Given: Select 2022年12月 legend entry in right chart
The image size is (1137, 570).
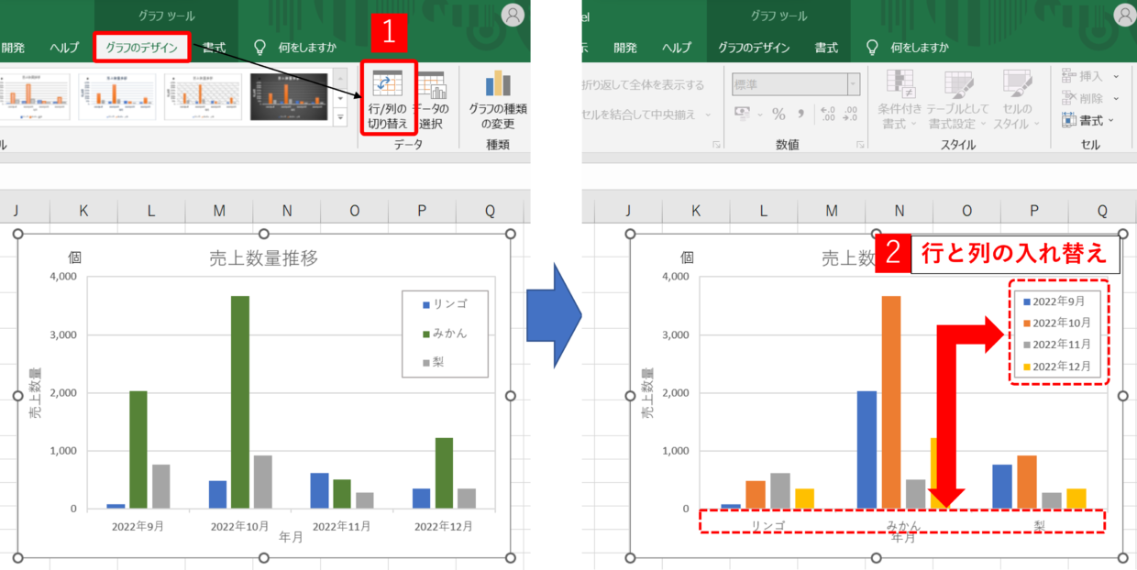Looking at the screenshot, I should (1057, 367).
